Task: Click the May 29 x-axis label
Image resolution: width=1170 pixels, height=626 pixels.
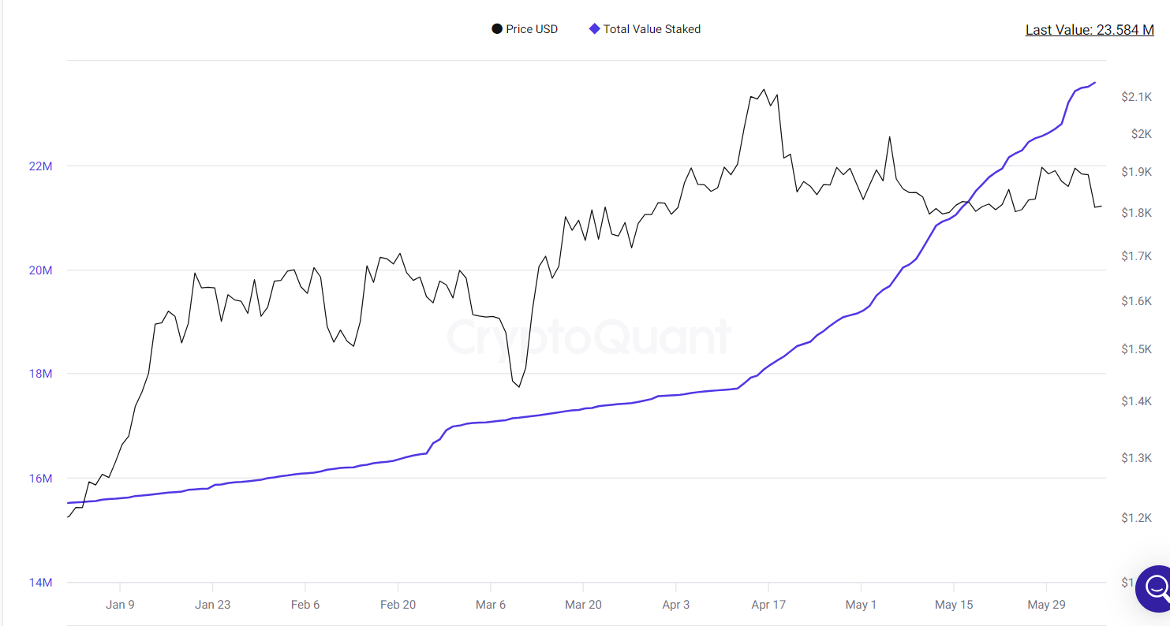Action: click(x=1046, y=605)
